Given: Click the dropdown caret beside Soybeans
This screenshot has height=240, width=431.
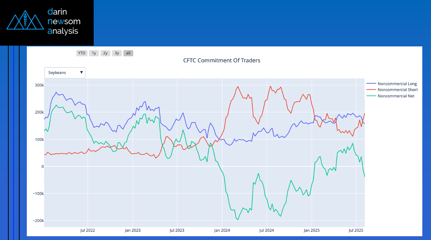Looking at the screenshot, I should pos(82,72).
